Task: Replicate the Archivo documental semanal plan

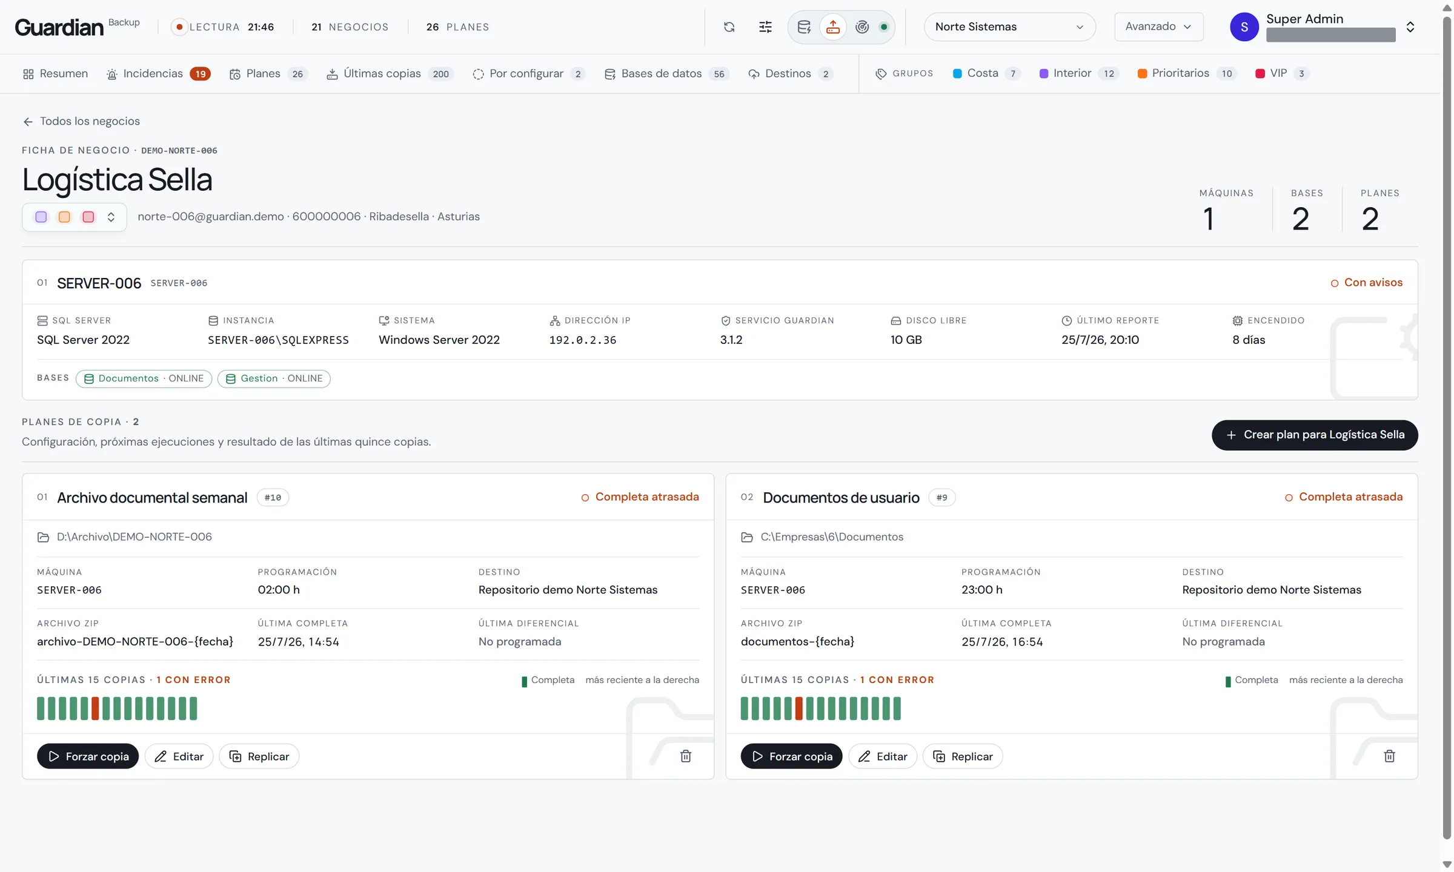Action: coord(259,756)
